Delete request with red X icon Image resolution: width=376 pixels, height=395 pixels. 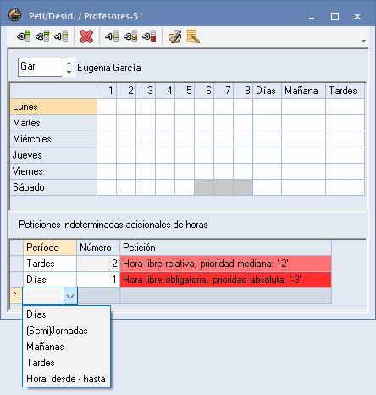(86, 36)
